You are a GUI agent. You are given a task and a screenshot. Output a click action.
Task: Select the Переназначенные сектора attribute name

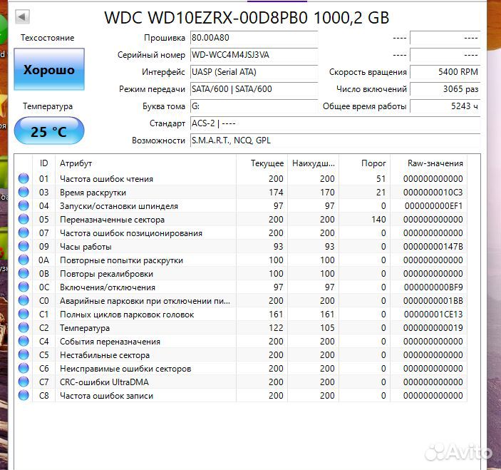[x=112, y=220]
